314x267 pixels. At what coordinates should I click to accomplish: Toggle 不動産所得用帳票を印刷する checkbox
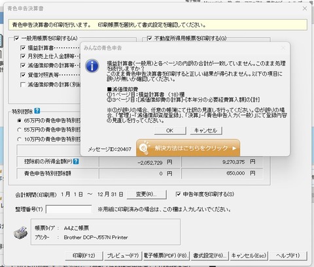149,39
